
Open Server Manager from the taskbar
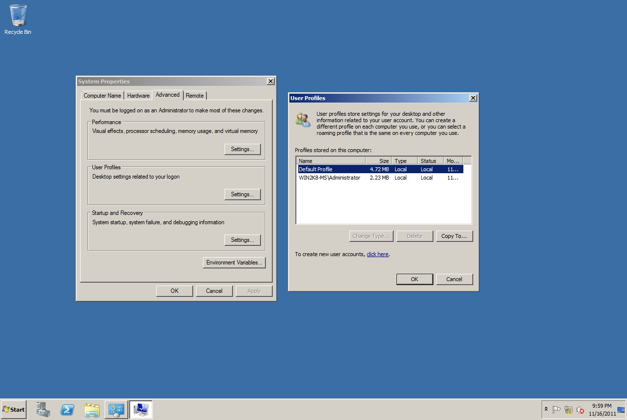(x=43, y=410)
